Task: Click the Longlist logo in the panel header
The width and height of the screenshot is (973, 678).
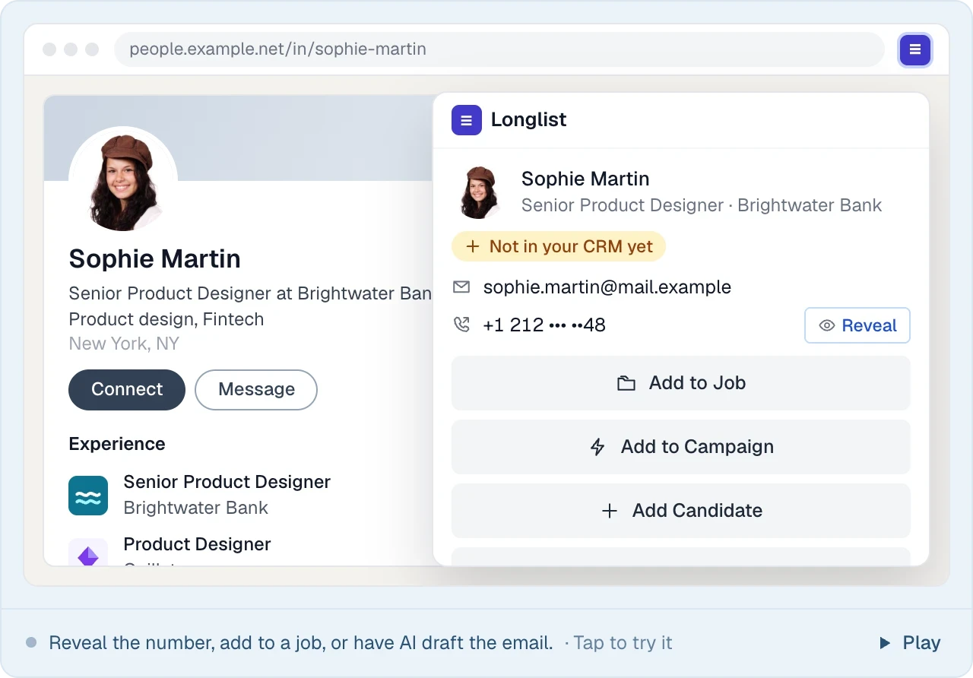Action: [467, 120]
